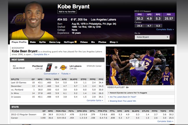Go to the Hollinger tab
The height and width of the screenshot is (125, 188).
tap(69, 42)
